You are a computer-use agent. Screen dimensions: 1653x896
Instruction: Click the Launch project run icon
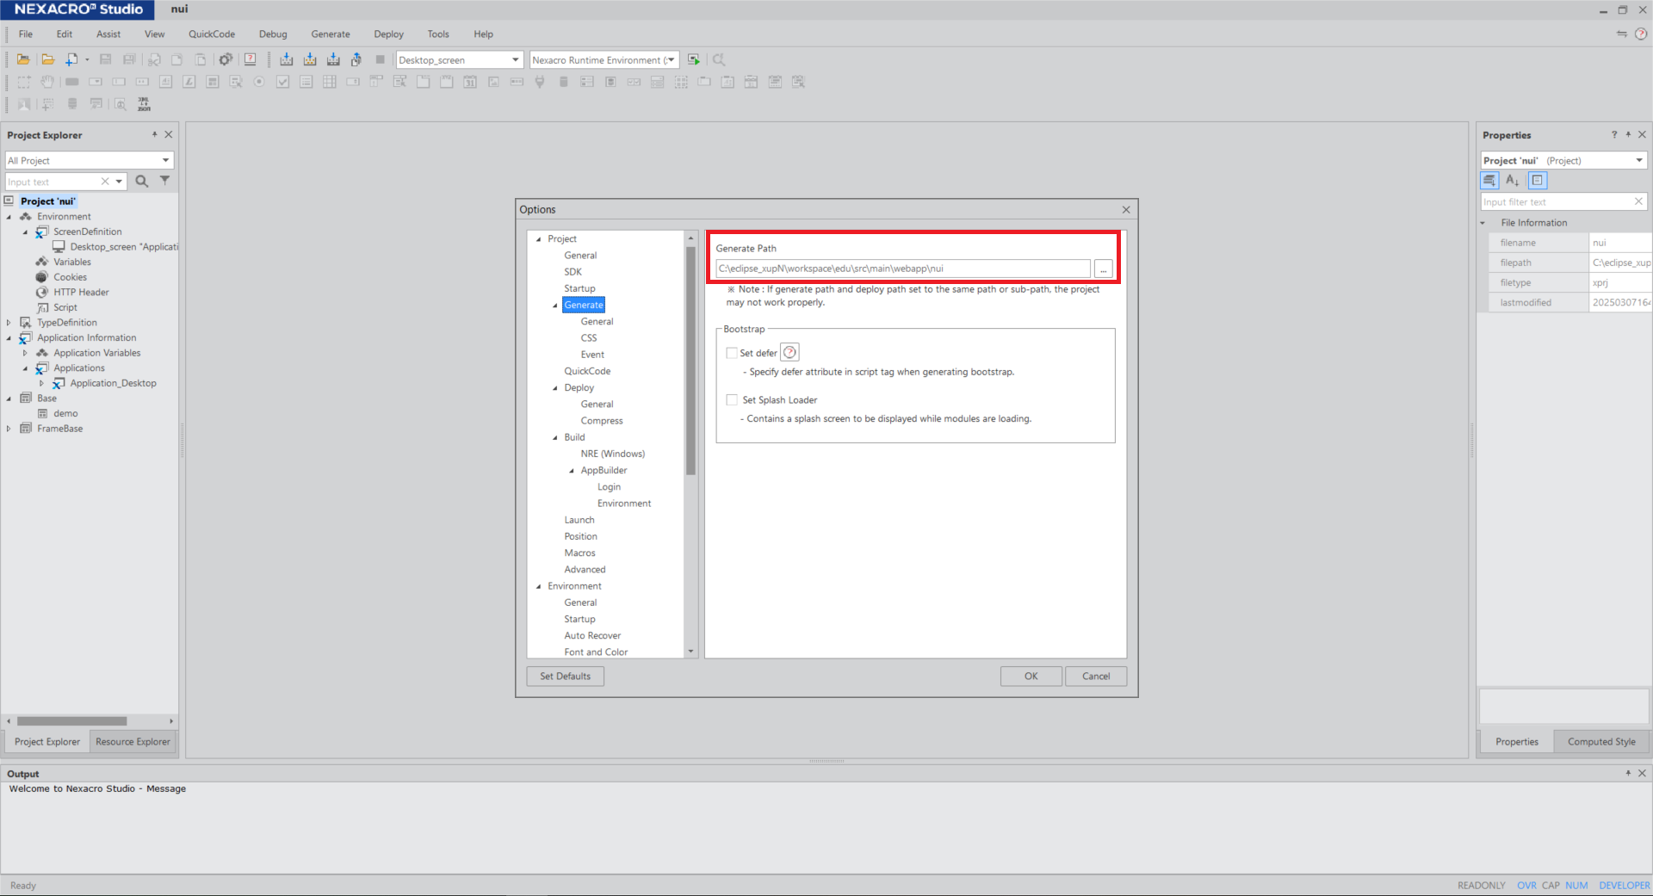coord(693,59)
